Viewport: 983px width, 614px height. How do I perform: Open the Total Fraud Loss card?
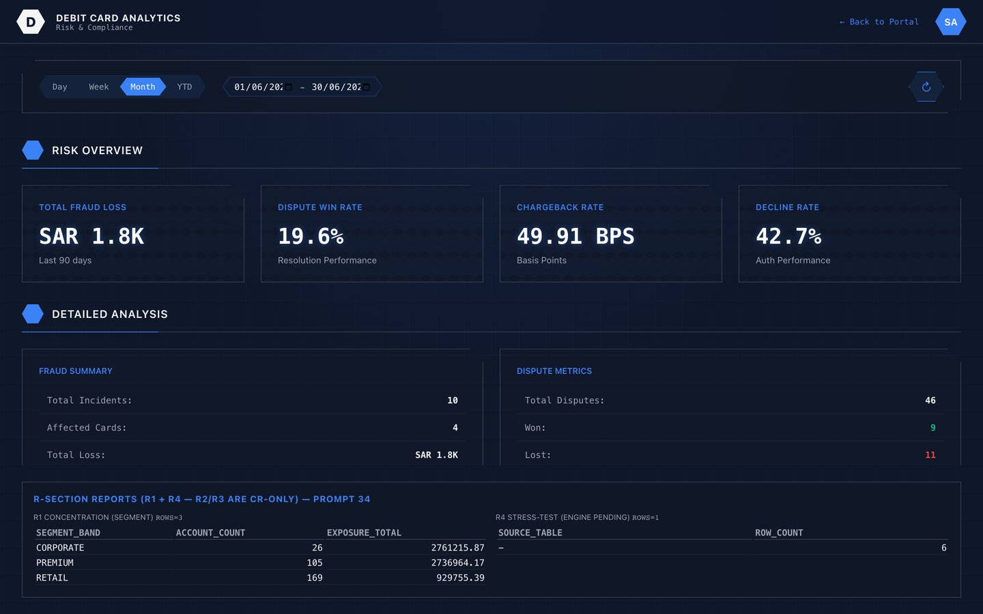[x=133, y=233]
